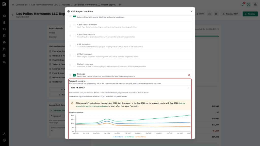
Task: Open the help icon at sidebar bottom
Action: (x=4, y=140)
